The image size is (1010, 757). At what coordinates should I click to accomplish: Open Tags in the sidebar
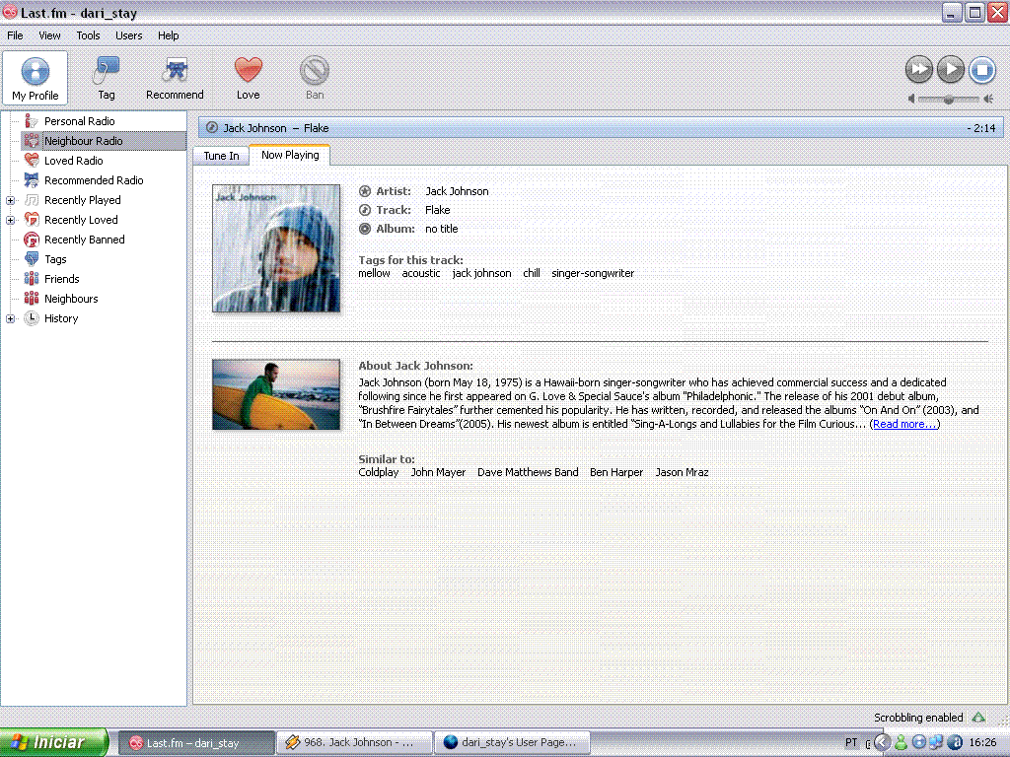tap(55, 259)
